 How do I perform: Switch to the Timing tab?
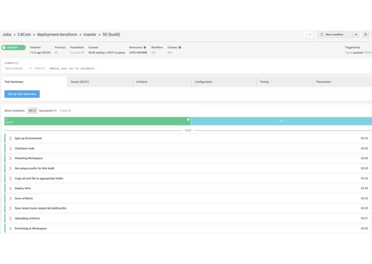coord(285,82)
